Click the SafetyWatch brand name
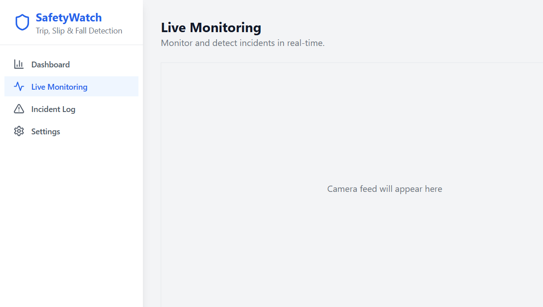The image size is (543, 307). (69, 18)
